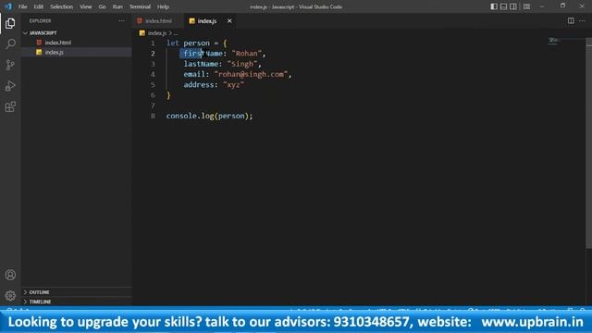Click the VS Code logo icon
Screen dimensions: 592x333
pyautogui.click(x=8, y=6)
